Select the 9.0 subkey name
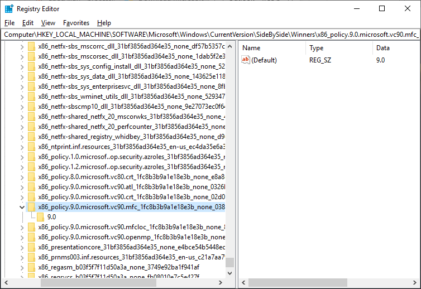Image resolution: width=421 pixels, height=289 pixels. [51, 217]
